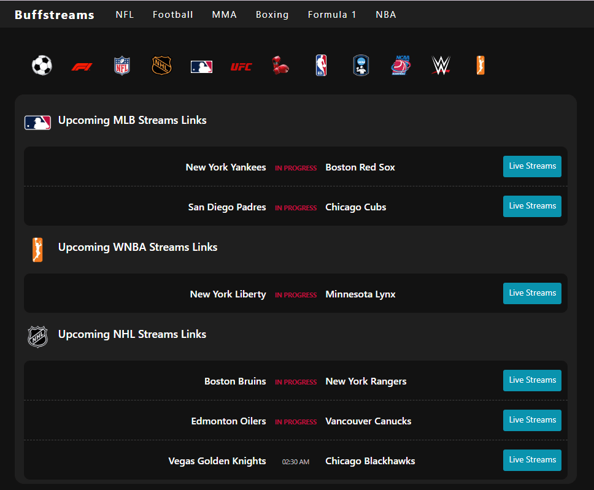
Task: Select the NCAA basketball icon
Action: tap(401, 66)
